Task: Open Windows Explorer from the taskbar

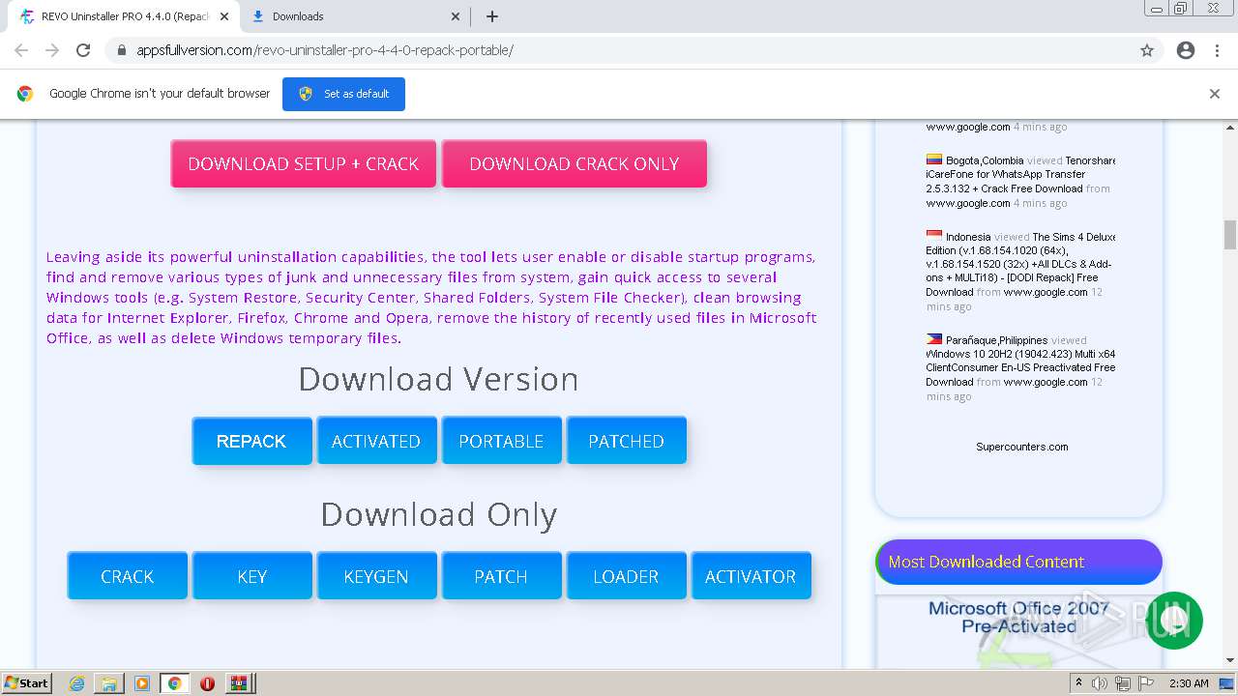Action: coord(109,683)
